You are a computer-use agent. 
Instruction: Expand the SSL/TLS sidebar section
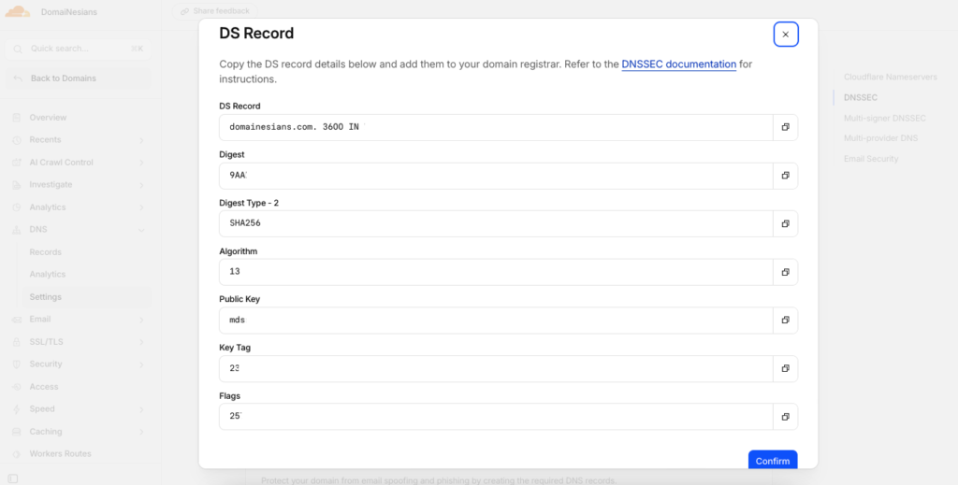(x=142, y=342)
